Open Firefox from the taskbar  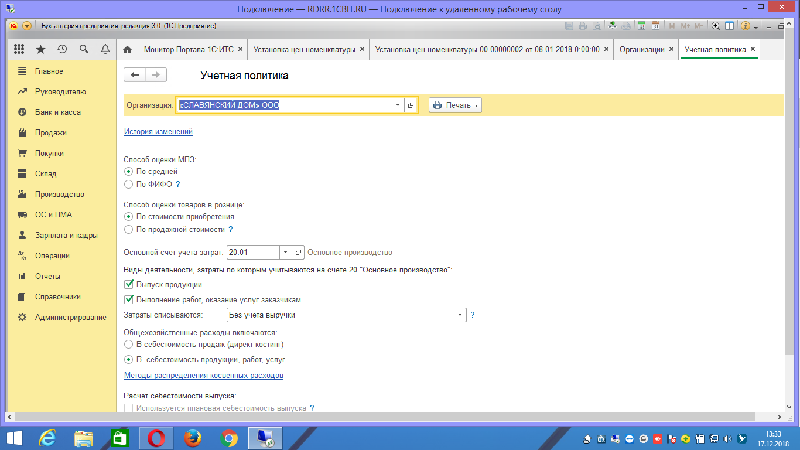192,438
